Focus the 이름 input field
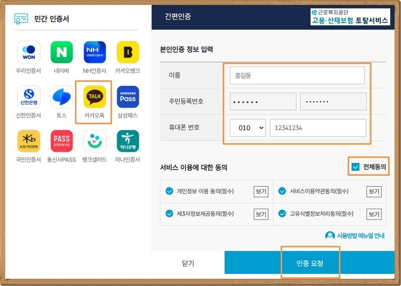This screenshot has width=401, height=286. tap(297, 75)
